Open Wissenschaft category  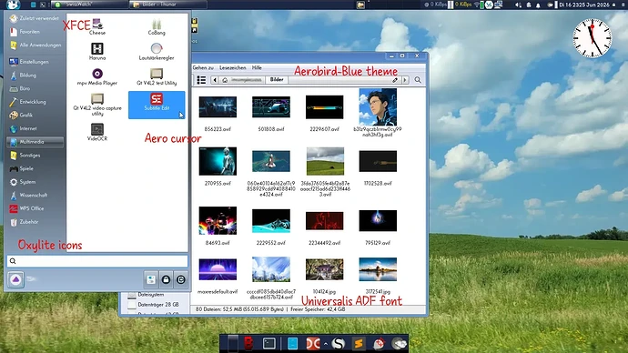35,195
